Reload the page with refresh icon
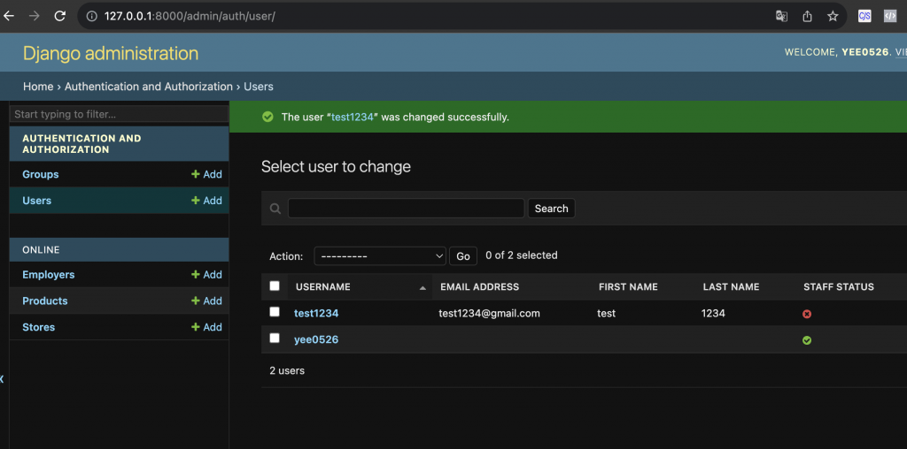 tap(59, 16)
